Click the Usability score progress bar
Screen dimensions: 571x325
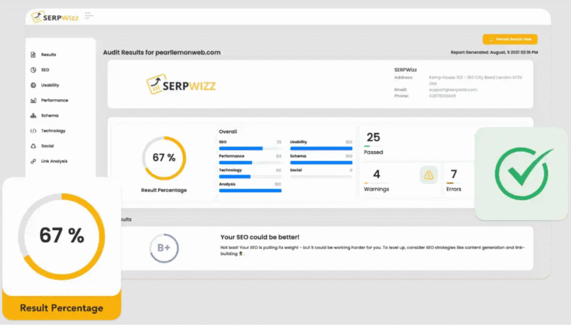pos(321,148)
